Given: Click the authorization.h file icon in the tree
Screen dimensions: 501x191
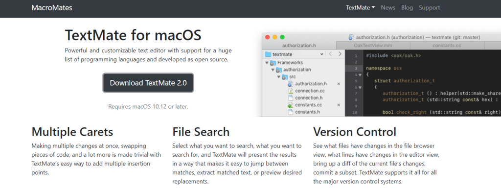Looking at the screenshot, I should tap(290, 84).
